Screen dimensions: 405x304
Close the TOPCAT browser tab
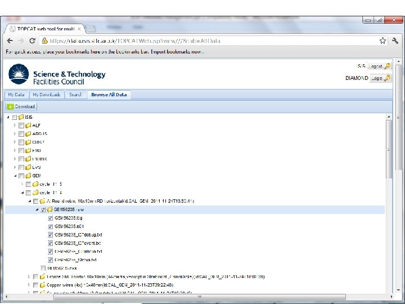(x=79, y=29)
